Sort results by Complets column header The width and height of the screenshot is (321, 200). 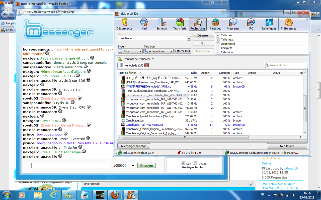point(223,73)
